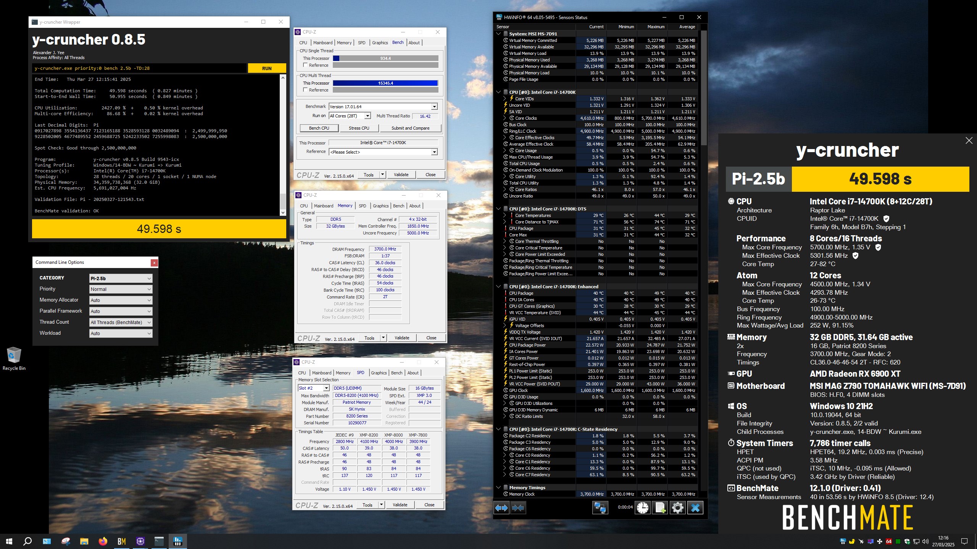Click the Bench CPU button
The height and width of the screenshot is (549, 977).
coord(319,128)
